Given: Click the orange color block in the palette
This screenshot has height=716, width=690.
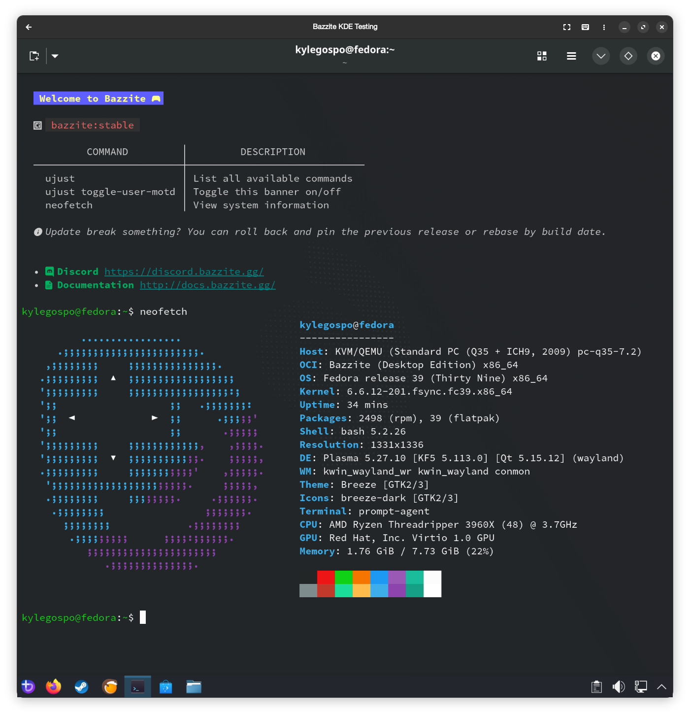Looking at the screenshot, I should click(x=361, y=578).
